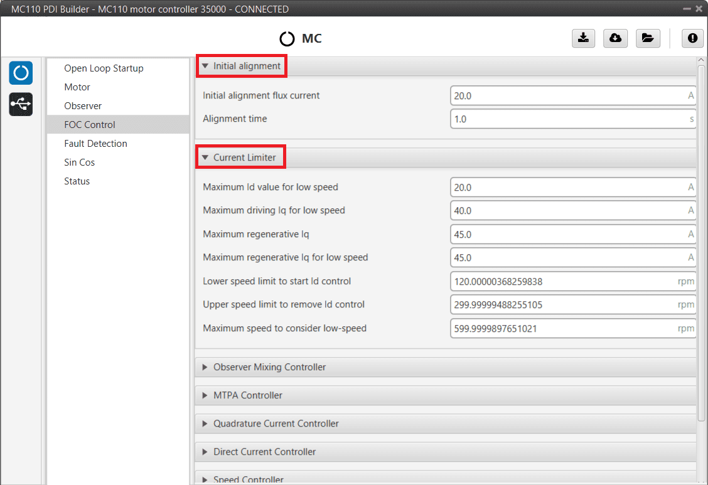The image size is (708, 485).
Task: Click the Lower speed limit field
Action: click(572, 282)
